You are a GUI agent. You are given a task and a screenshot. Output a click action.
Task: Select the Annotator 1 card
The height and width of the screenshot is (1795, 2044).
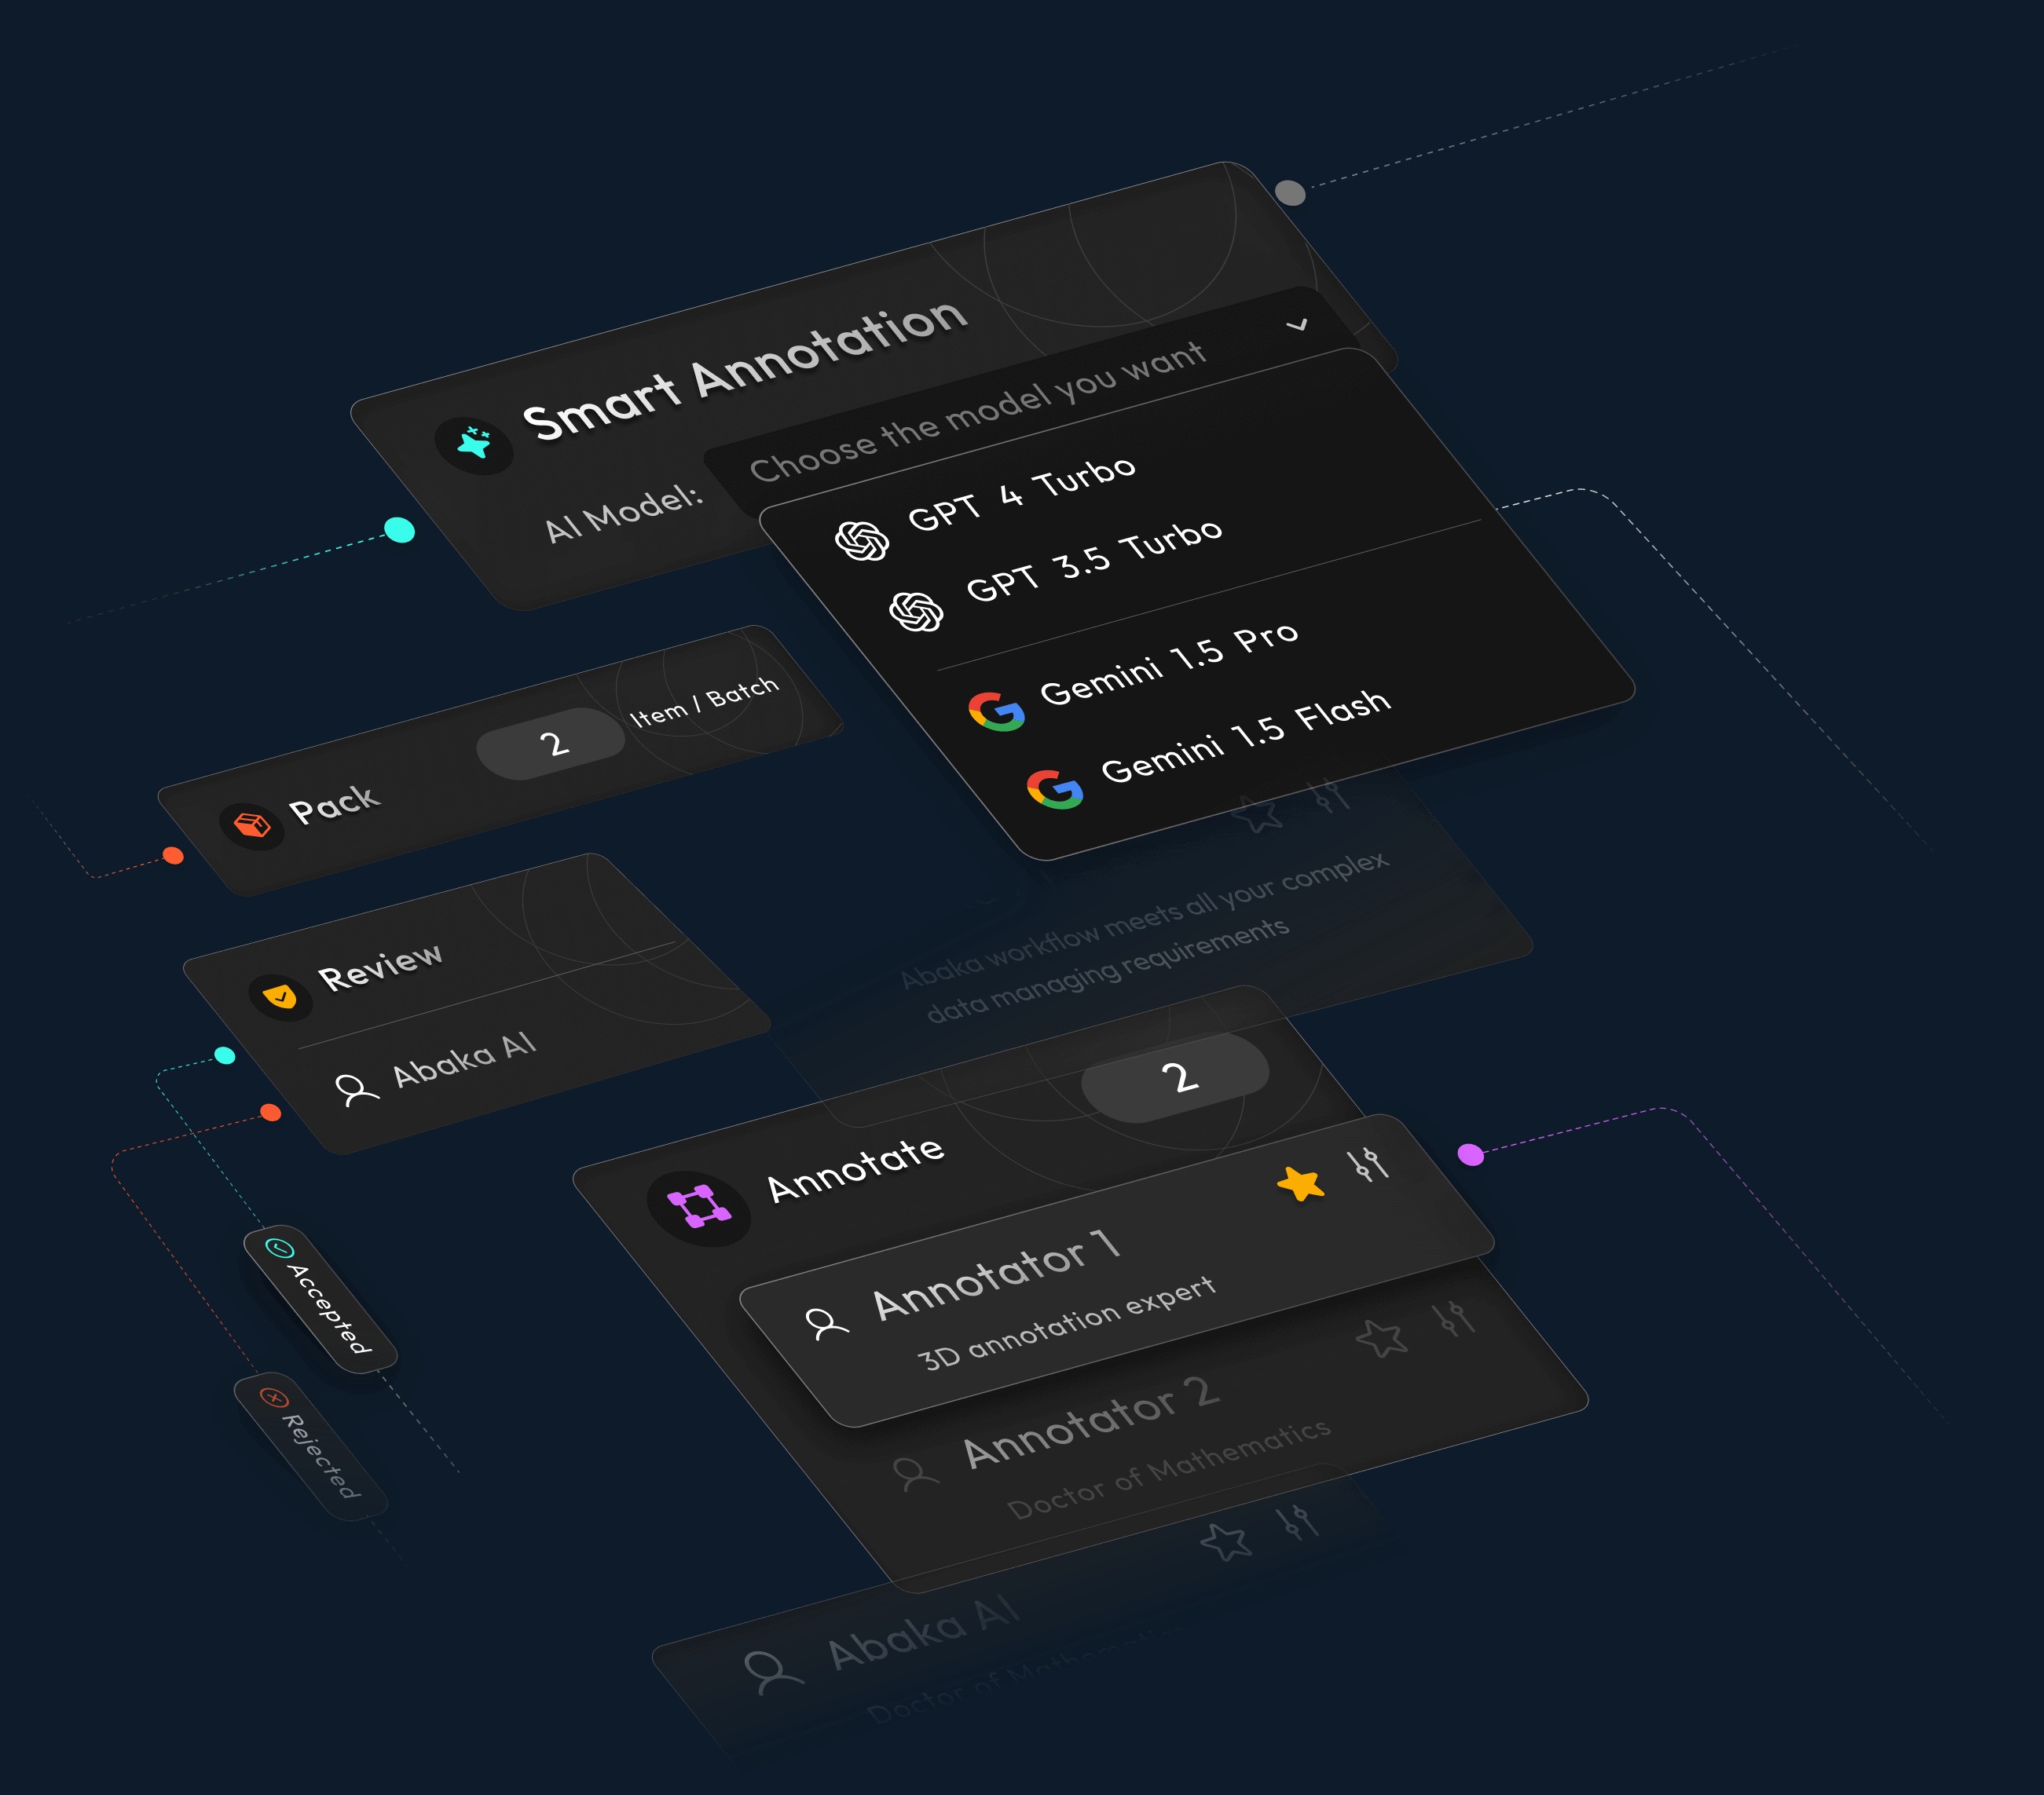coord(1117,1270)
